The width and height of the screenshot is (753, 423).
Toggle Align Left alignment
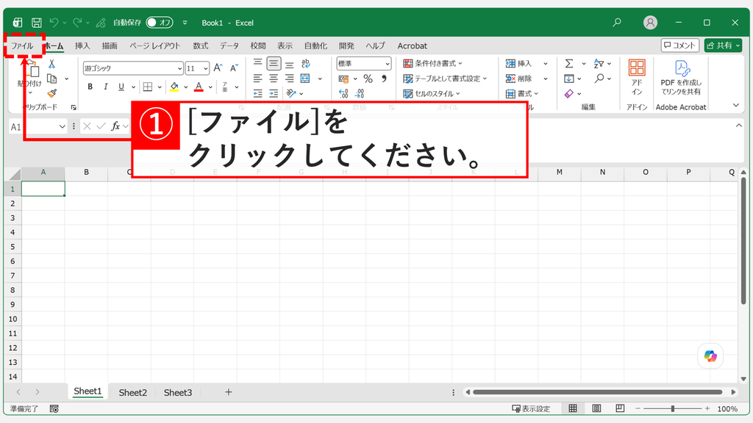(258, 78)
